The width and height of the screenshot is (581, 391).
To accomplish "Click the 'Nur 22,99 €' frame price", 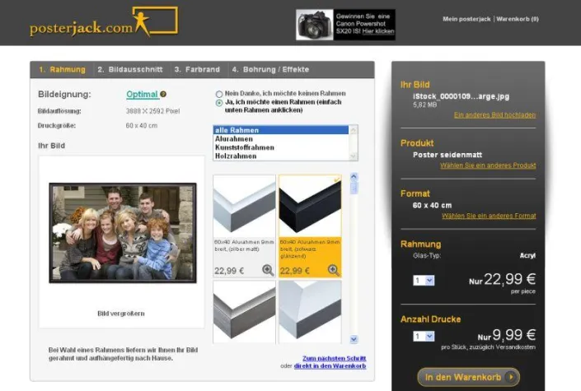I will [x=502, y=280].
